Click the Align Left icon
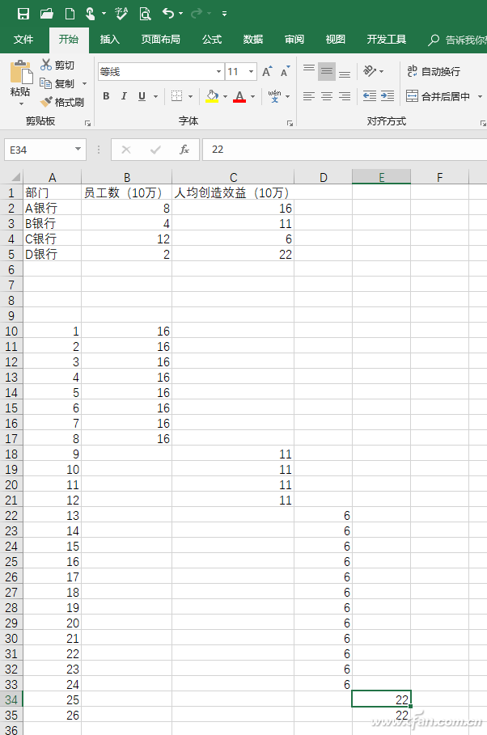Viewport: 487px width, 735px height. click(309, 96)
